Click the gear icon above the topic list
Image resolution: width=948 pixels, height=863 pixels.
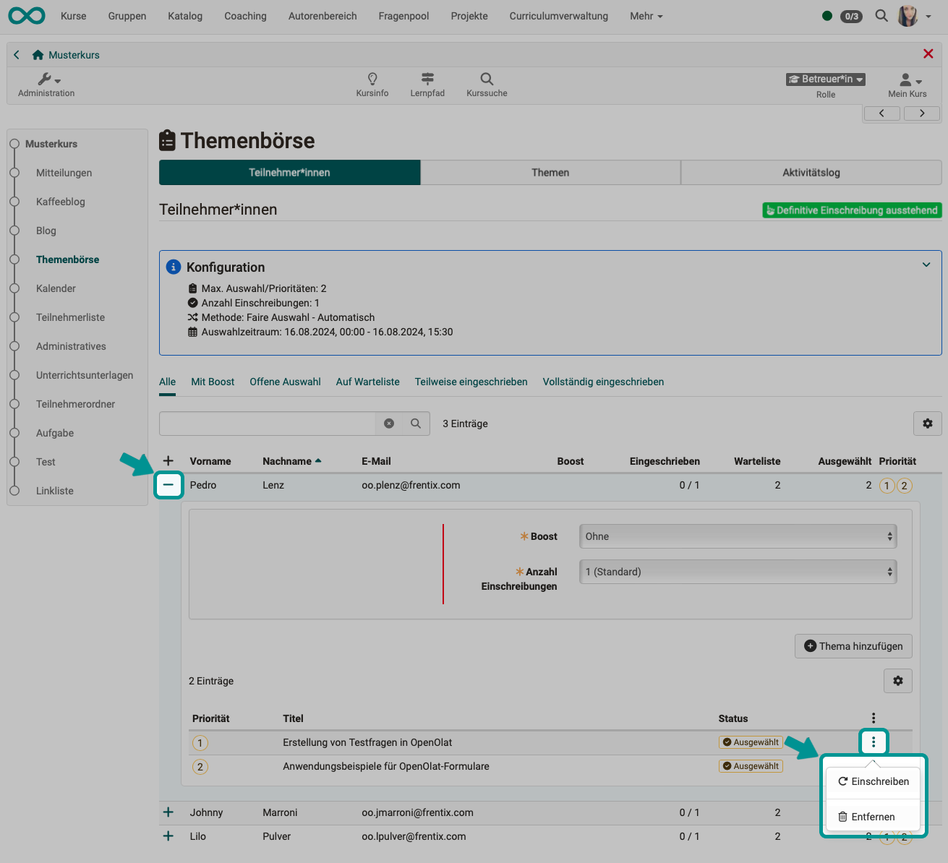coord(898,680)
